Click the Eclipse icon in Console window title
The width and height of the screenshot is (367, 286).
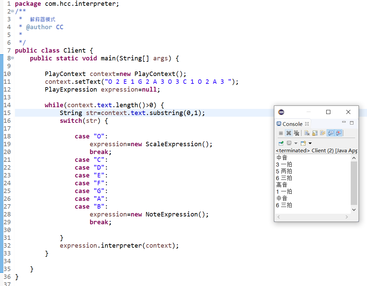281,112
